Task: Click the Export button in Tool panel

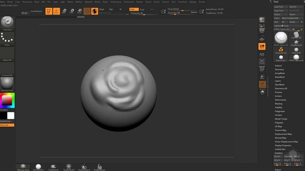Action: (x=296, y=15)
